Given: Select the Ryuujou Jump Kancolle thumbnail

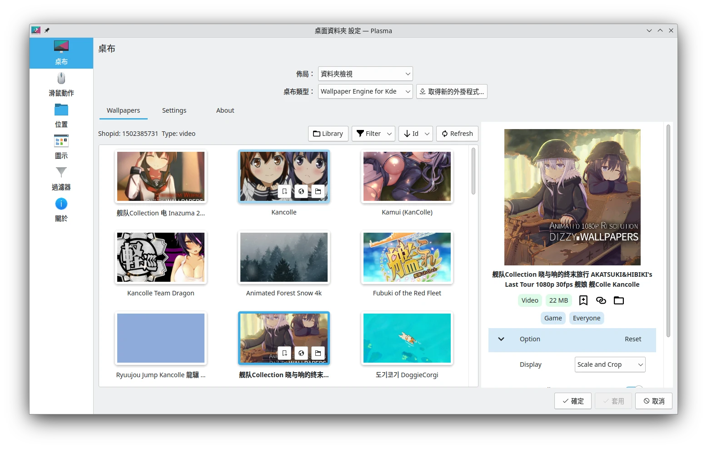Looking at the screenshot, I should pyautogui.click(x=161, y=338).
